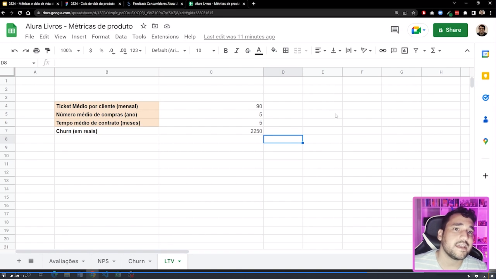
Task: Open the font family dropdown
Action: click(x=169, y=51)
